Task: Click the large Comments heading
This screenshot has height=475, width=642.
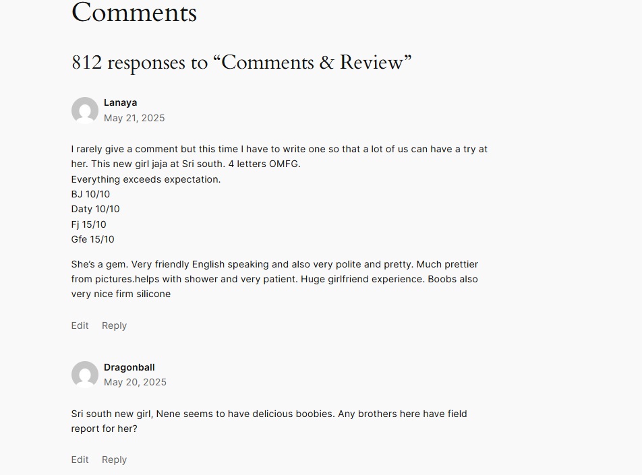Action: 134,12
